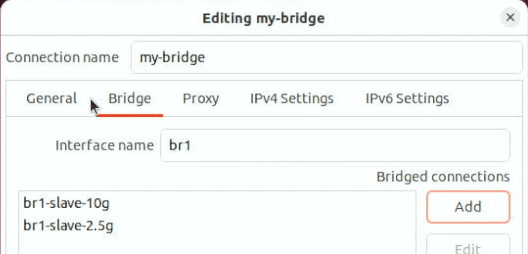This screenshot has height=254, width=528.
Task: Click the Bridged connections heading
Action: (443, 177)
